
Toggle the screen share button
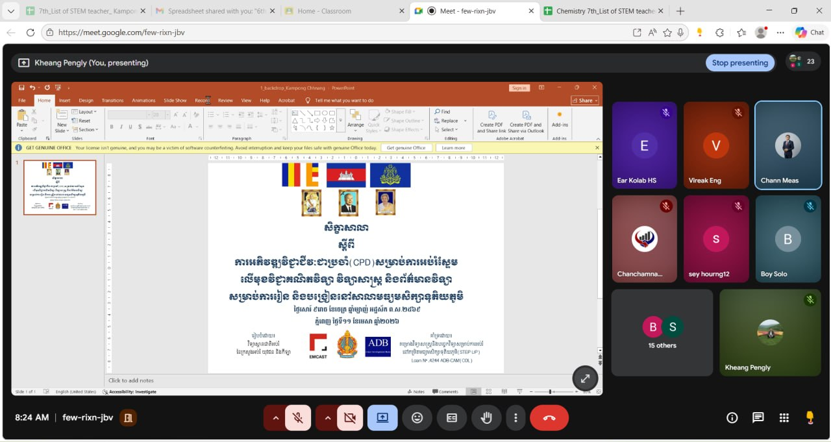point(382,418)
